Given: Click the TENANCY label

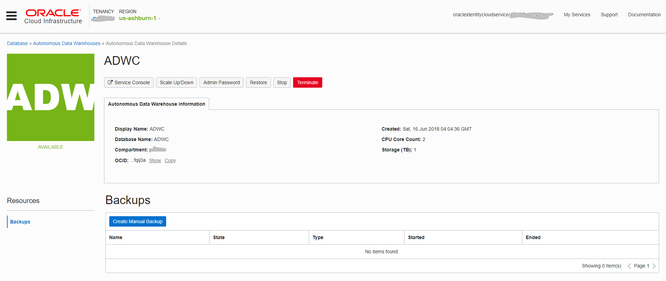Looking at the screenshot, I should coord(103,11).
